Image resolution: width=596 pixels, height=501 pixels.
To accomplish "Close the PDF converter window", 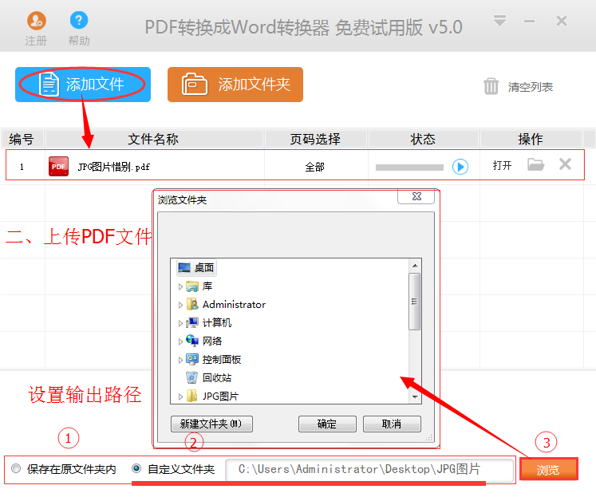I will 562,21.
